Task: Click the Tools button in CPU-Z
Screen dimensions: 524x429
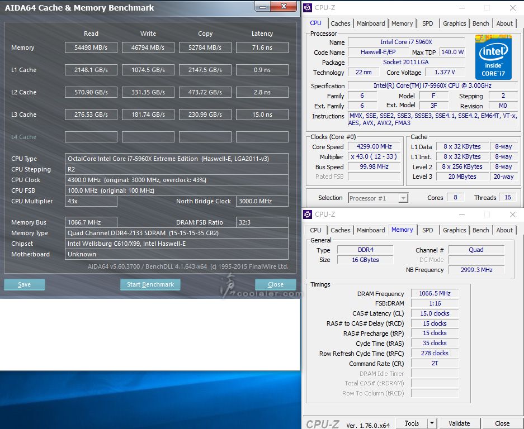Action: [412, 423]
